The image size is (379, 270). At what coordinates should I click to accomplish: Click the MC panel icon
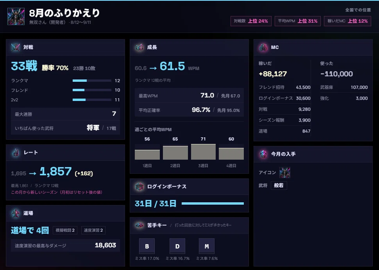coord(263,47)
